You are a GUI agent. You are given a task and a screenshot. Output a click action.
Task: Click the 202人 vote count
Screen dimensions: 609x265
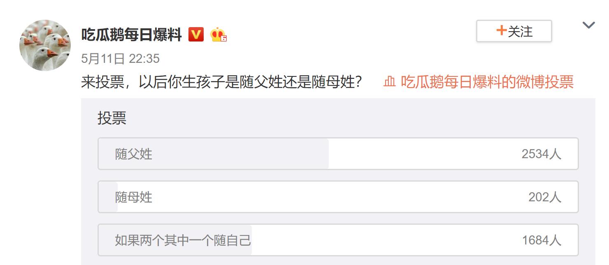[x=545, y=197]
